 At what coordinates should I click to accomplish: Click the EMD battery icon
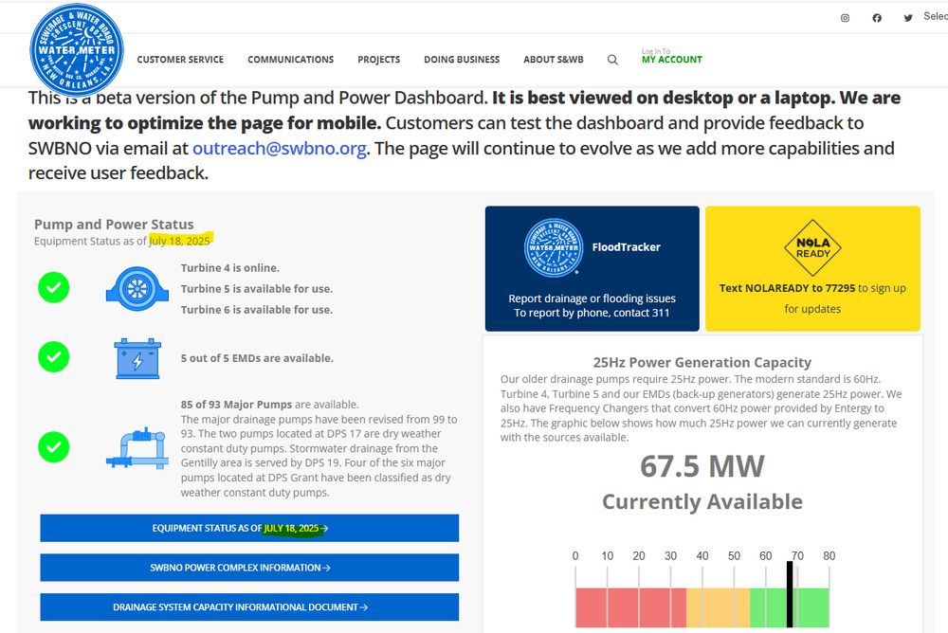pyautogui.click(x=137, y=358)
